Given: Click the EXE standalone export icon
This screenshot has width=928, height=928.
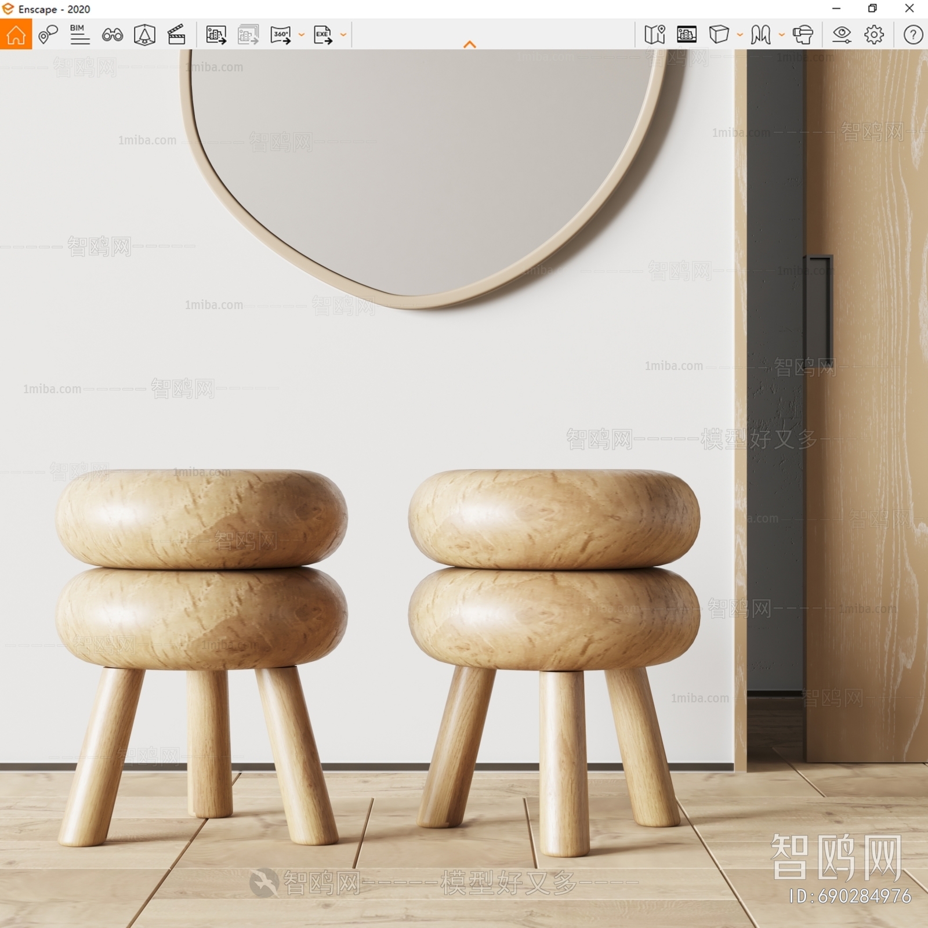Looking at the screenshot, I should (x=322, y=35).
